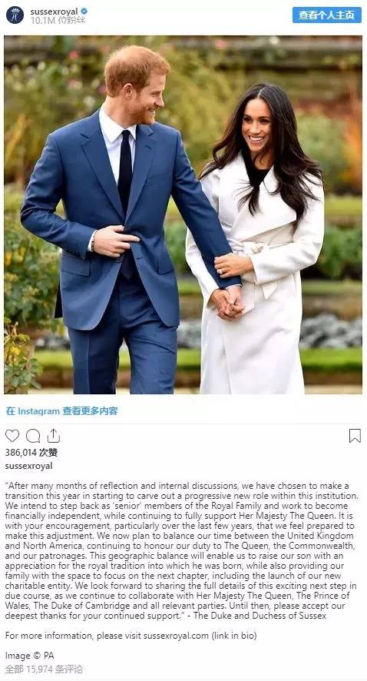Open comments via speech bubble icon

33,436
